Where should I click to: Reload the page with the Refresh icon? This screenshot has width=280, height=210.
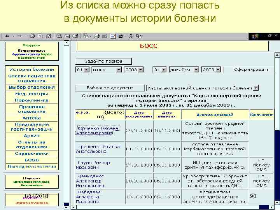[x=40, y=36]
